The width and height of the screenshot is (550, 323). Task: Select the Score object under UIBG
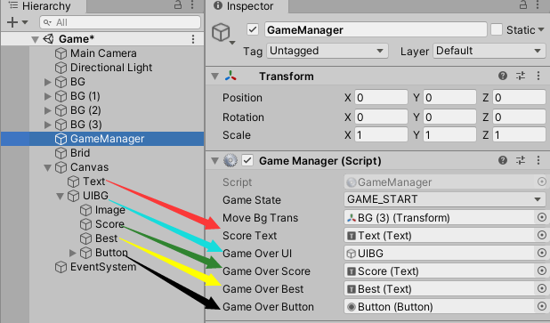[x=109, y=224]
